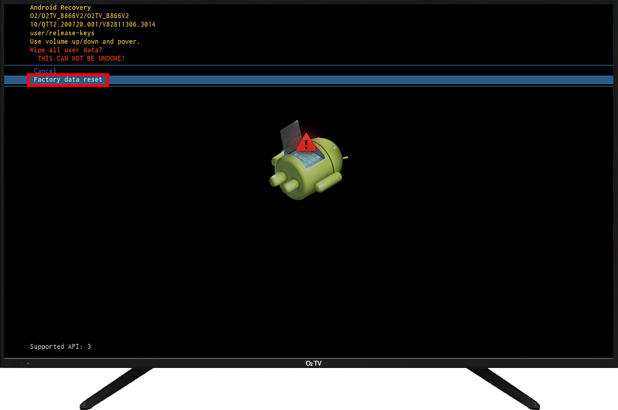Click the Android Recovery title text

61,8
